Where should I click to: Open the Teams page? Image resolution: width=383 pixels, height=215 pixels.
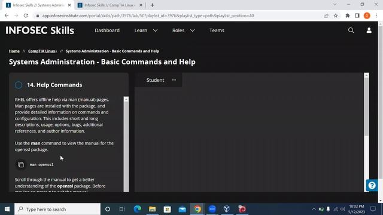(217, 30)
